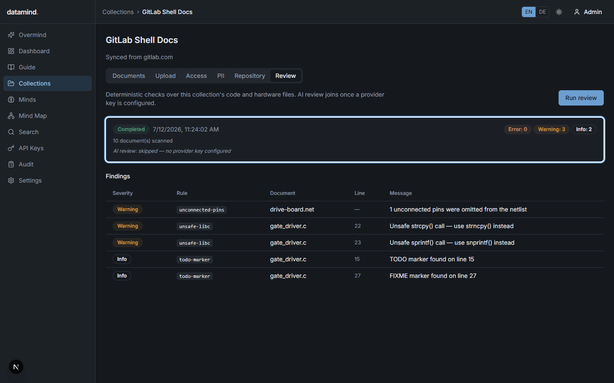The width and height of the screenshot is (614, 383).
Task: Open the Admin user menu
Action: (x=588, y=12)
